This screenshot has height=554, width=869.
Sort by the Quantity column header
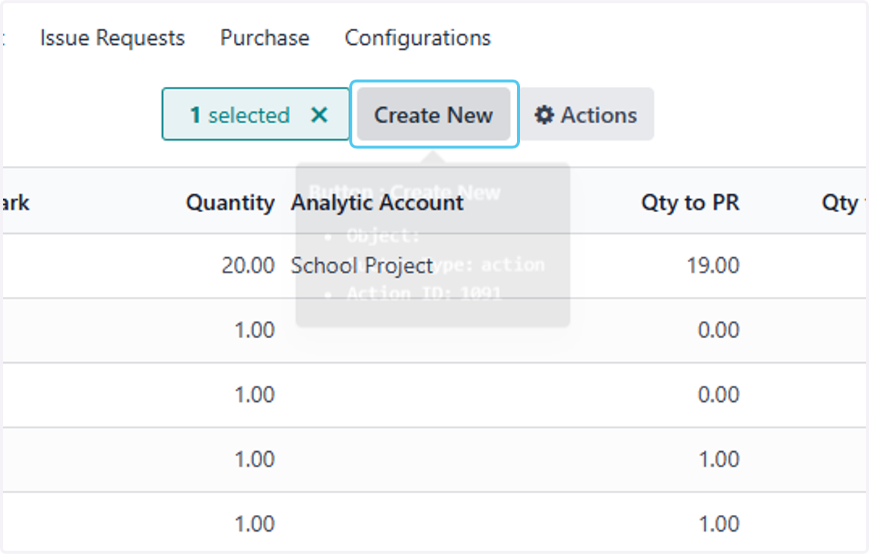coord(230,203)
